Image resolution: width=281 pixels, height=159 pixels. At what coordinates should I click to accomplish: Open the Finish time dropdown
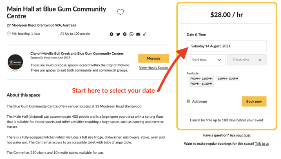tap(247, 60)
